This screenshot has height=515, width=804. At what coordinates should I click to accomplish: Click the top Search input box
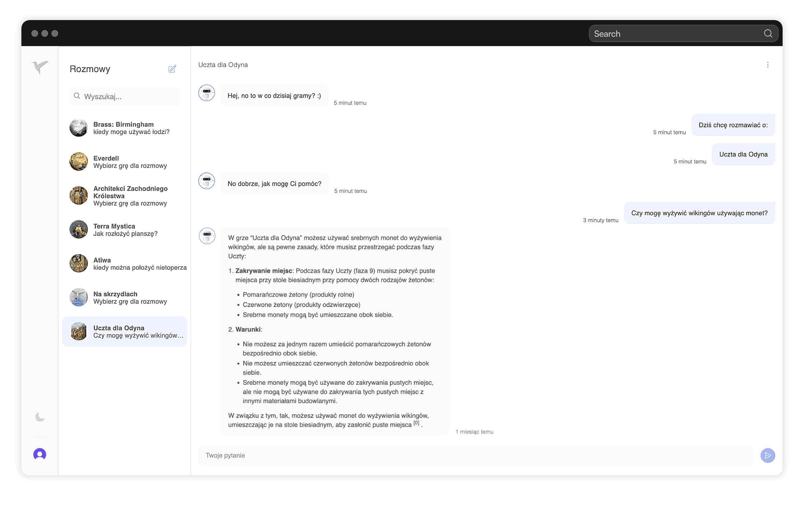click(675, 34)
